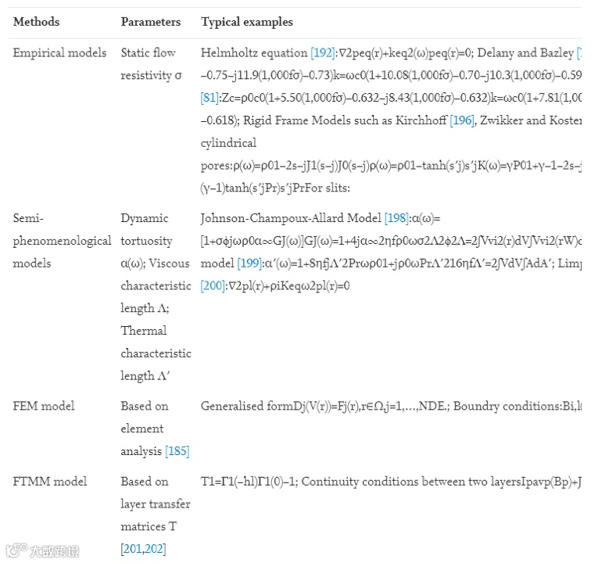The width and height of the screenshot is (602, 563).
Task: Click the Static flow resistivity σ cell
Action: tap(151, 64)
